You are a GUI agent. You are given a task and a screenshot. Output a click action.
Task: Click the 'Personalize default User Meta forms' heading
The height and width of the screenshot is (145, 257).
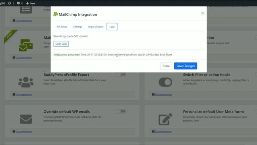click(214, 112)
